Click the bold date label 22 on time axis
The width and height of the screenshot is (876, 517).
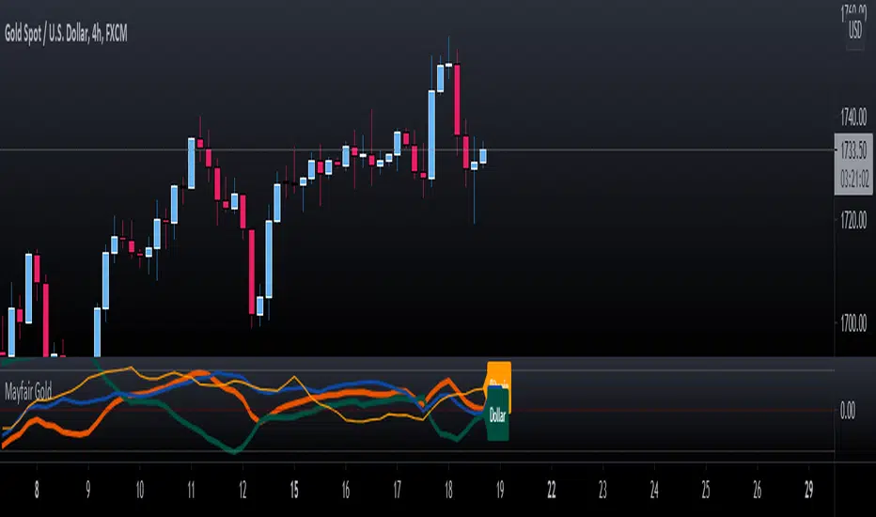pyautogui.click(x=552, y=490)
